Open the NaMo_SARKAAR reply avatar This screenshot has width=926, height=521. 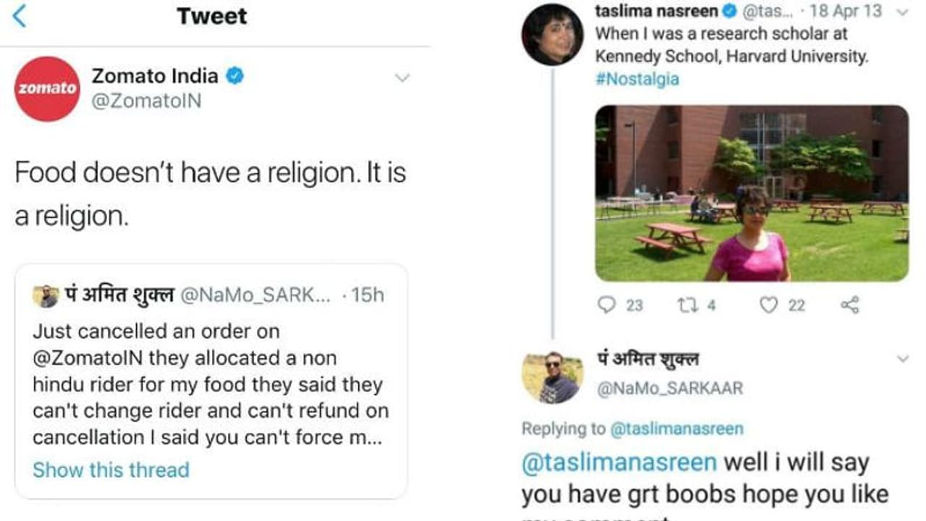pos(553,377)
